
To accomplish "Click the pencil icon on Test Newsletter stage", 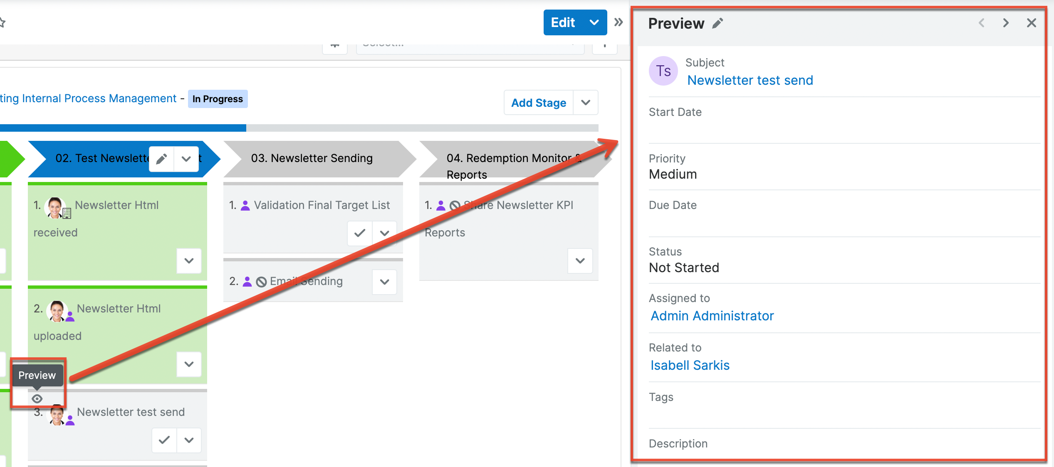I will pyautogui.click(x=162, y=158).
